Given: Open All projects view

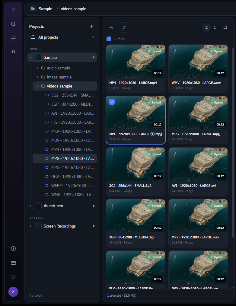Looking at the screenshot, I should pos(62,37).
